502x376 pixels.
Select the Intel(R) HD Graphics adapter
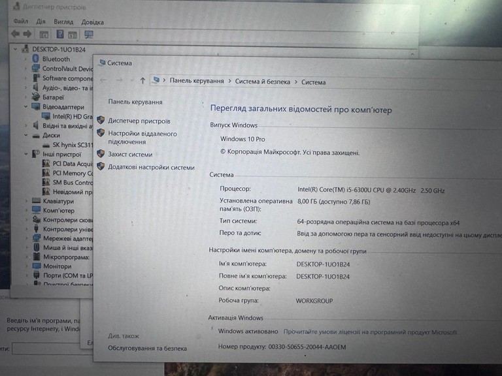pyautogui.click(x=73, y=116)
